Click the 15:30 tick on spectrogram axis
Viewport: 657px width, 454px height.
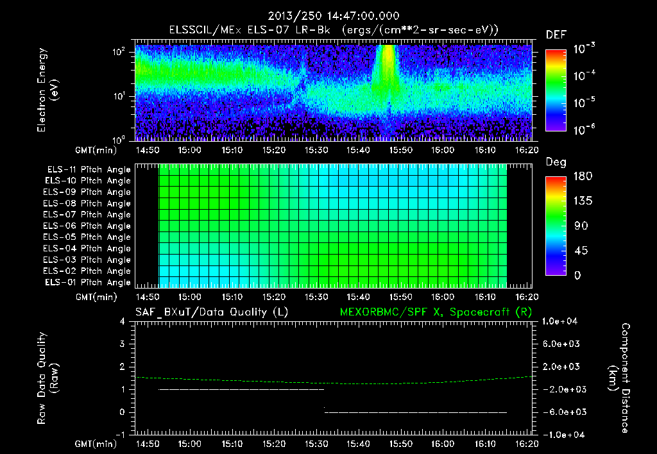pyautogui.click(x=316, y=150)
